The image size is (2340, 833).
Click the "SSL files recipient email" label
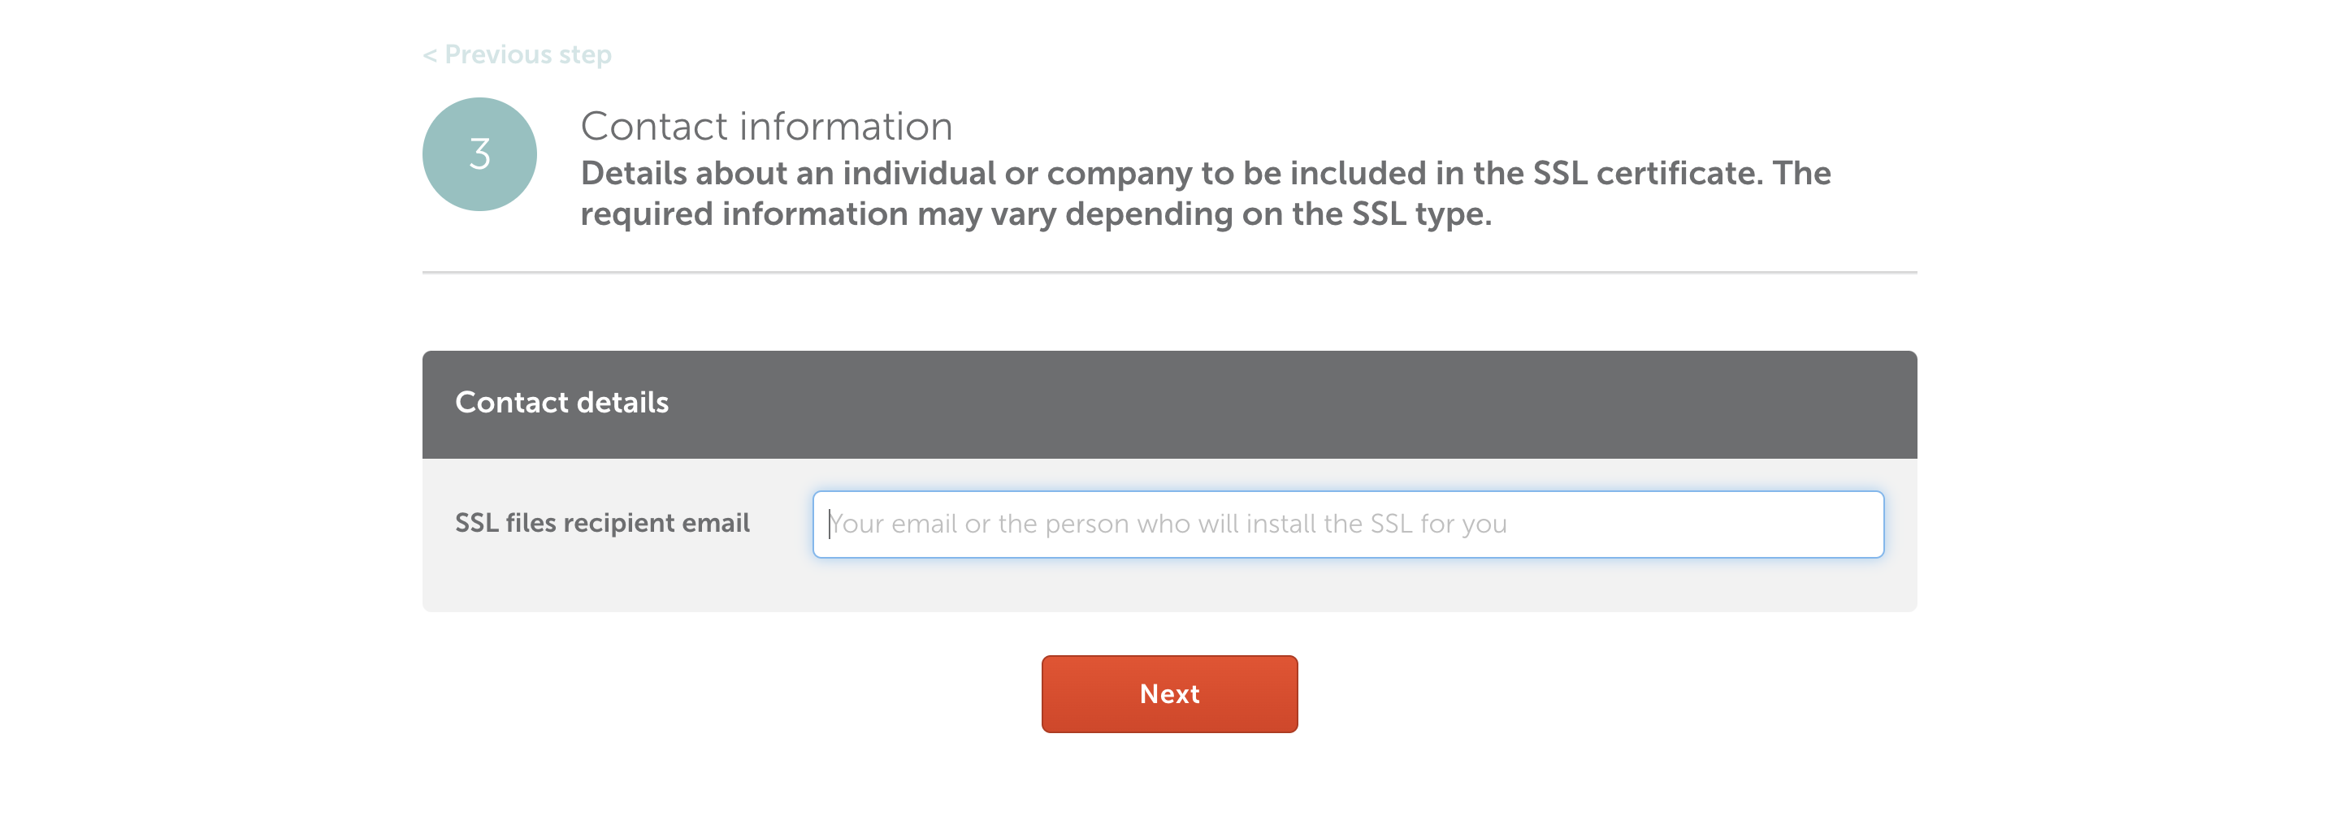(x=601, y=524)
